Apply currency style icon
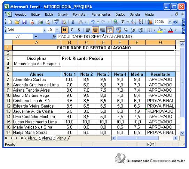 tap(118, 30)
